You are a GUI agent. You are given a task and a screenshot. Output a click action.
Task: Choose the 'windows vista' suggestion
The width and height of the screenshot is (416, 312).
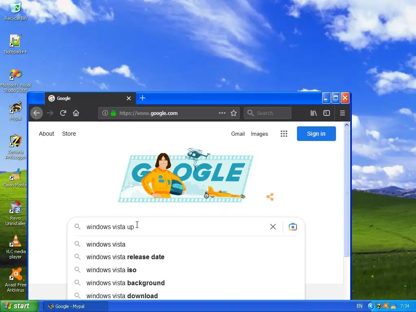[186, 244]
